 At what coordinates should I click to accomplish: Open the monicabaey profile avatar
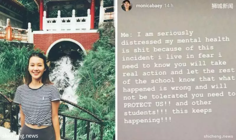point(127,6)
